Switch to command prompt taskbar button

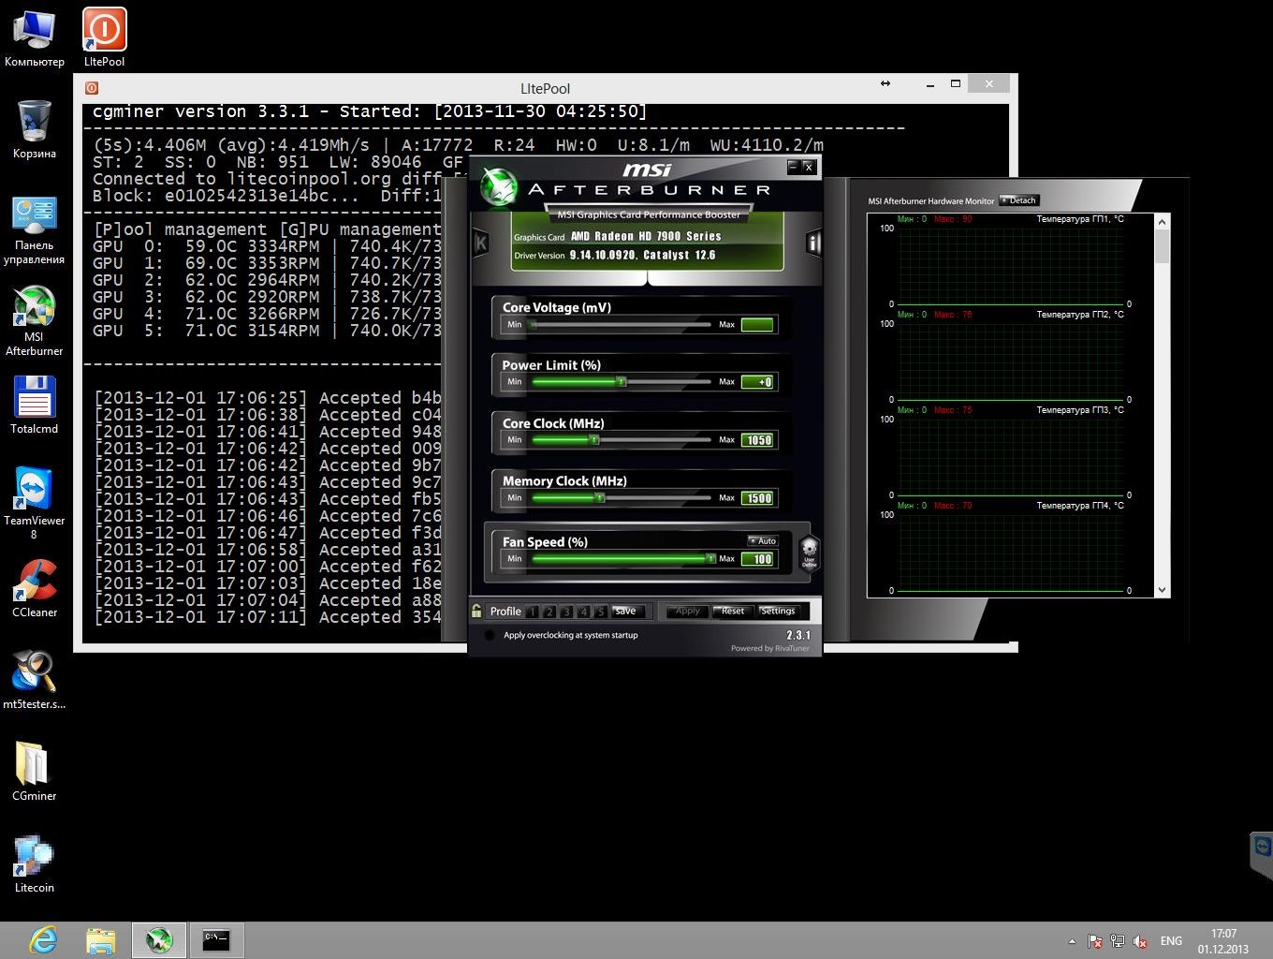(x=216, y=939)
